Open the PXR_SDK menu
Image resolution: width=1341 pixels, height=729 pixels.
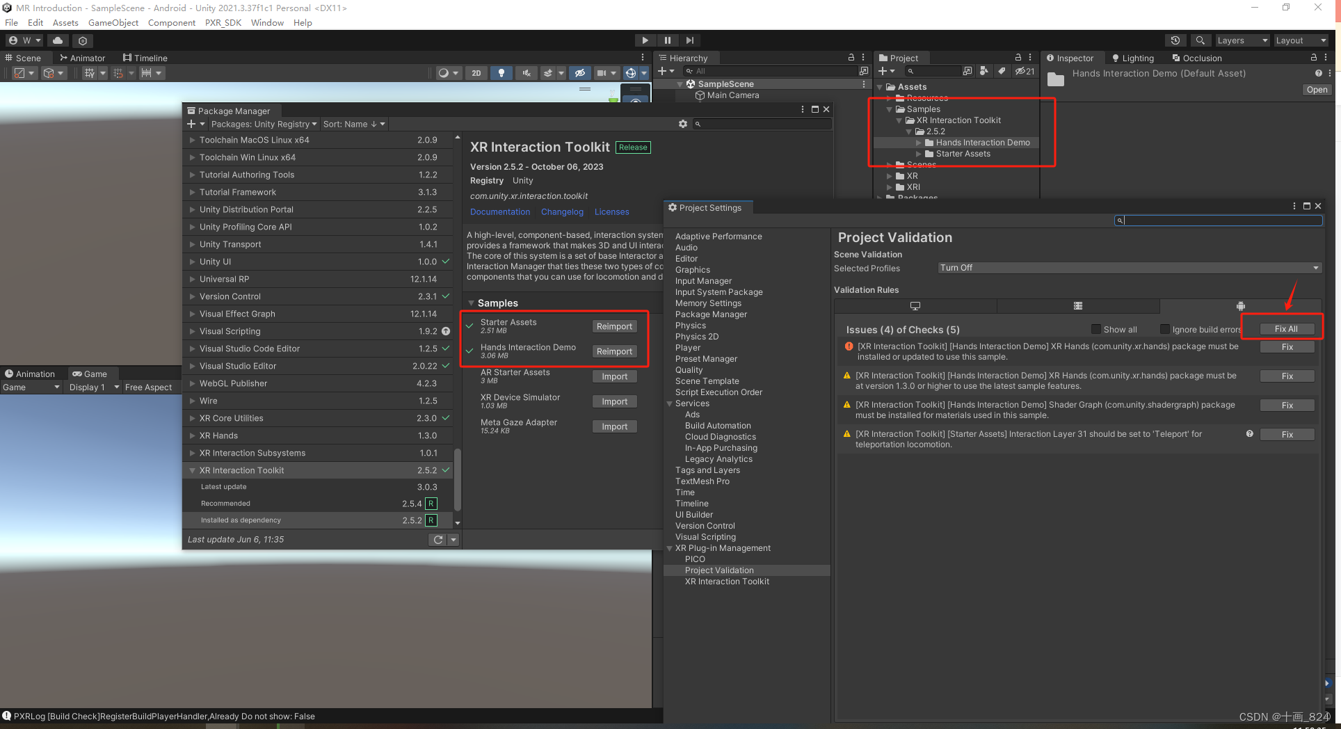point(223,23)
